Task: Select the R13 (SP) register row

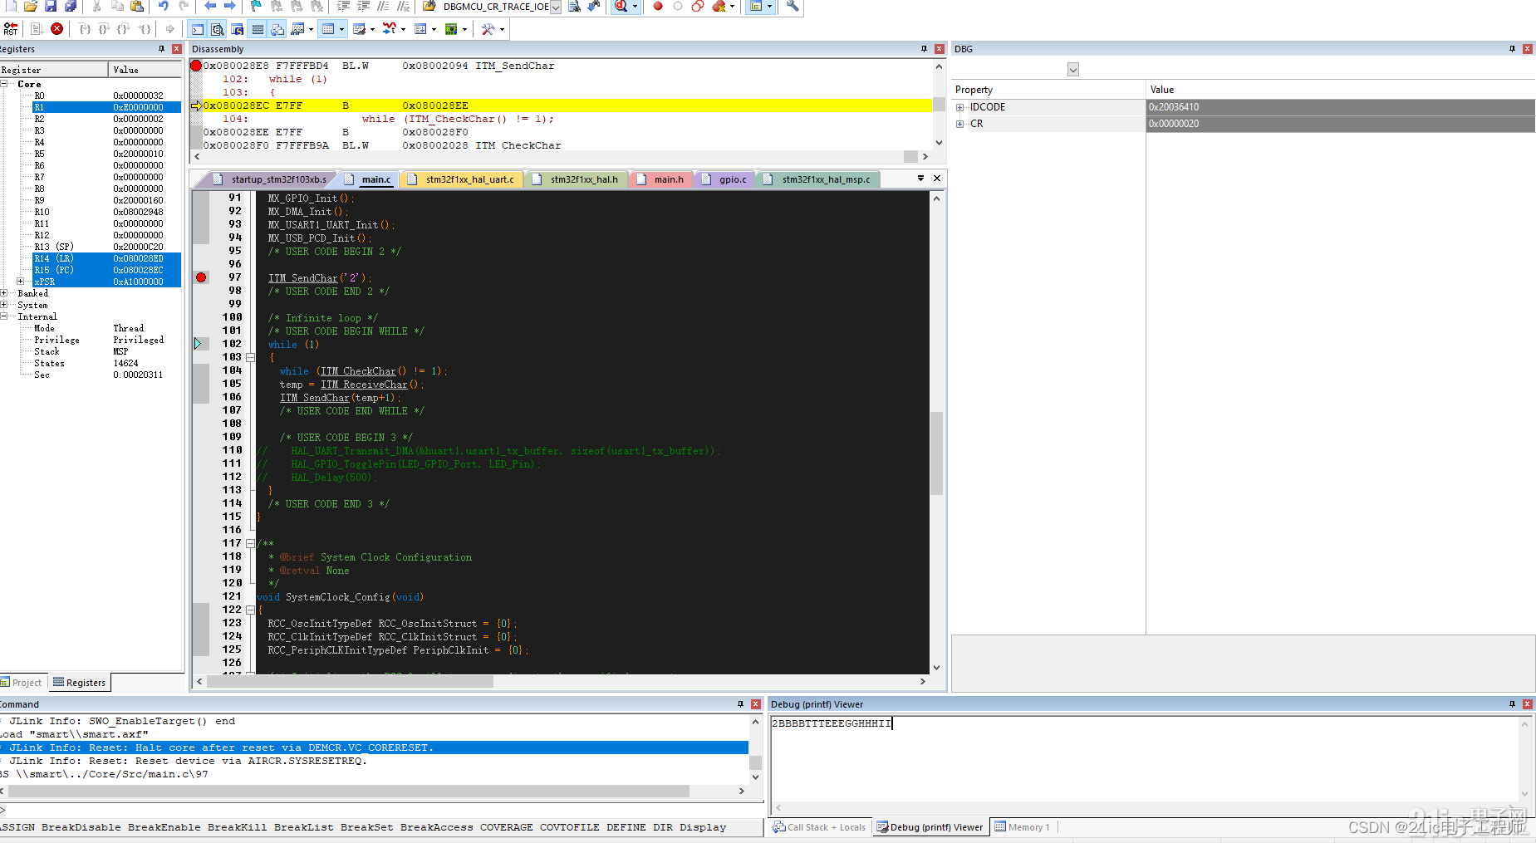Action: click(91, 247)
